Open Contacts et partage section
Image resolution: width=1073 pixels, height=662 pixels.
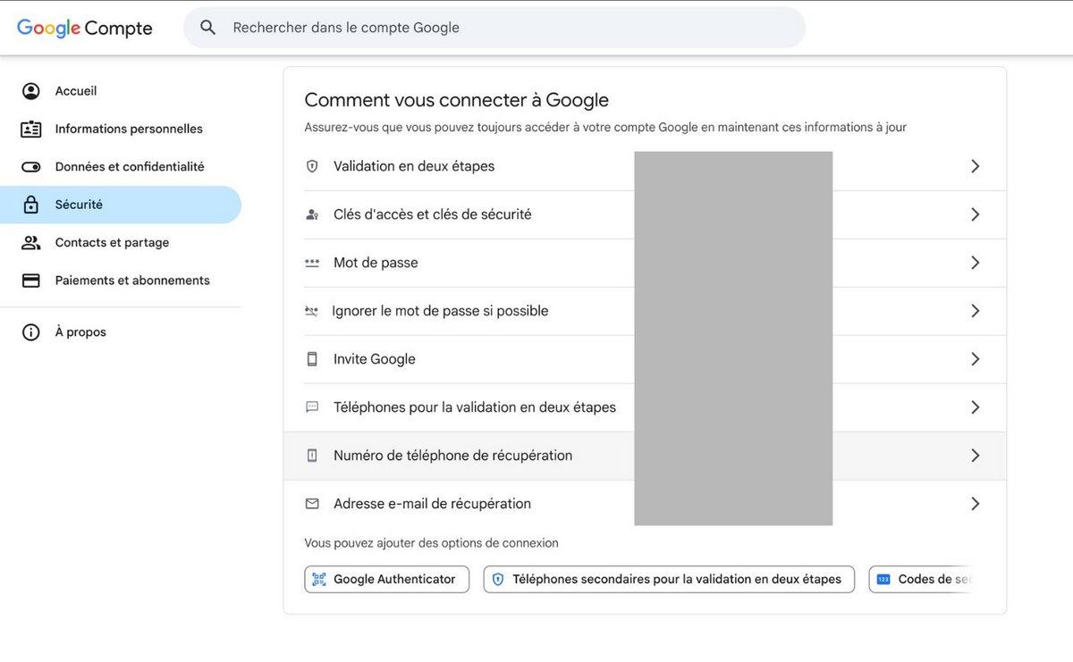coord(121,242)
